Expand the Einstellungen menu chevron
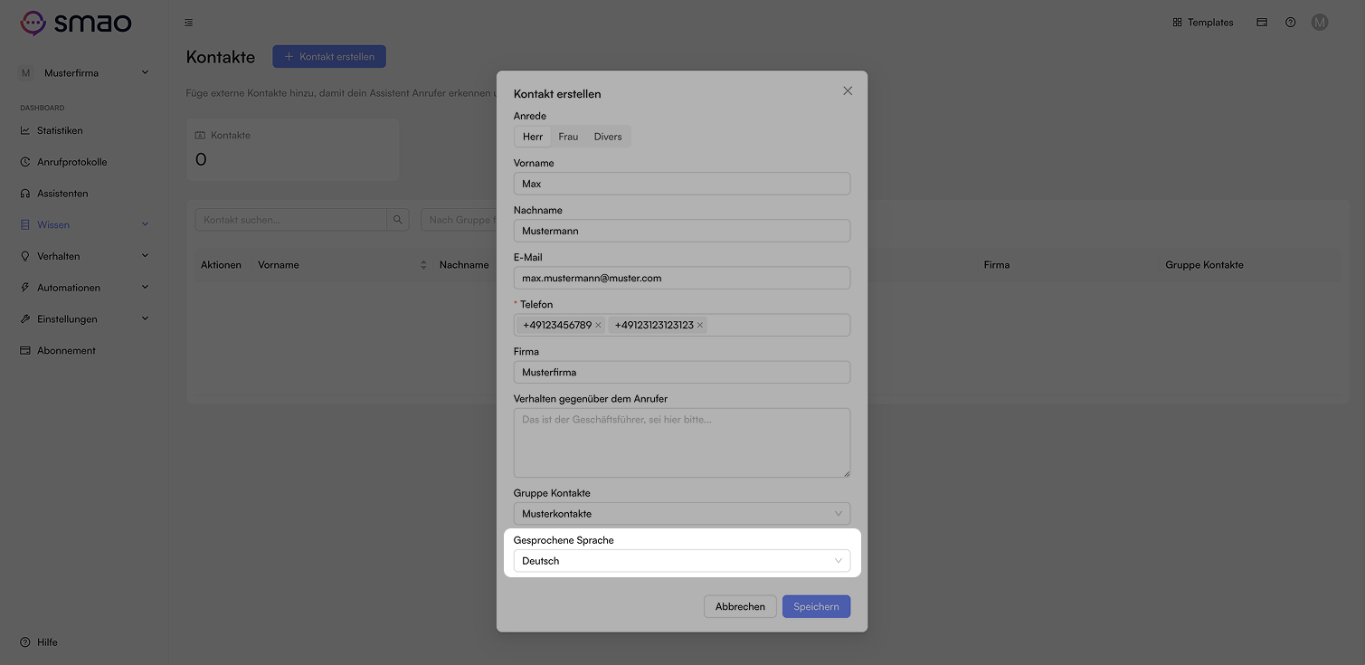Screen dimensions: 1365x665 145,318
